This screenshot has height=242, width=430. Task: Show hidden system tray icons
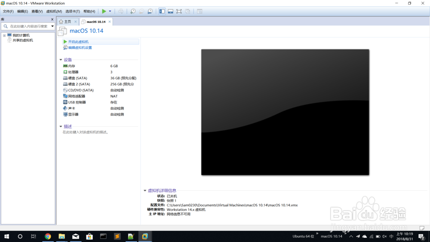[351, 236]
